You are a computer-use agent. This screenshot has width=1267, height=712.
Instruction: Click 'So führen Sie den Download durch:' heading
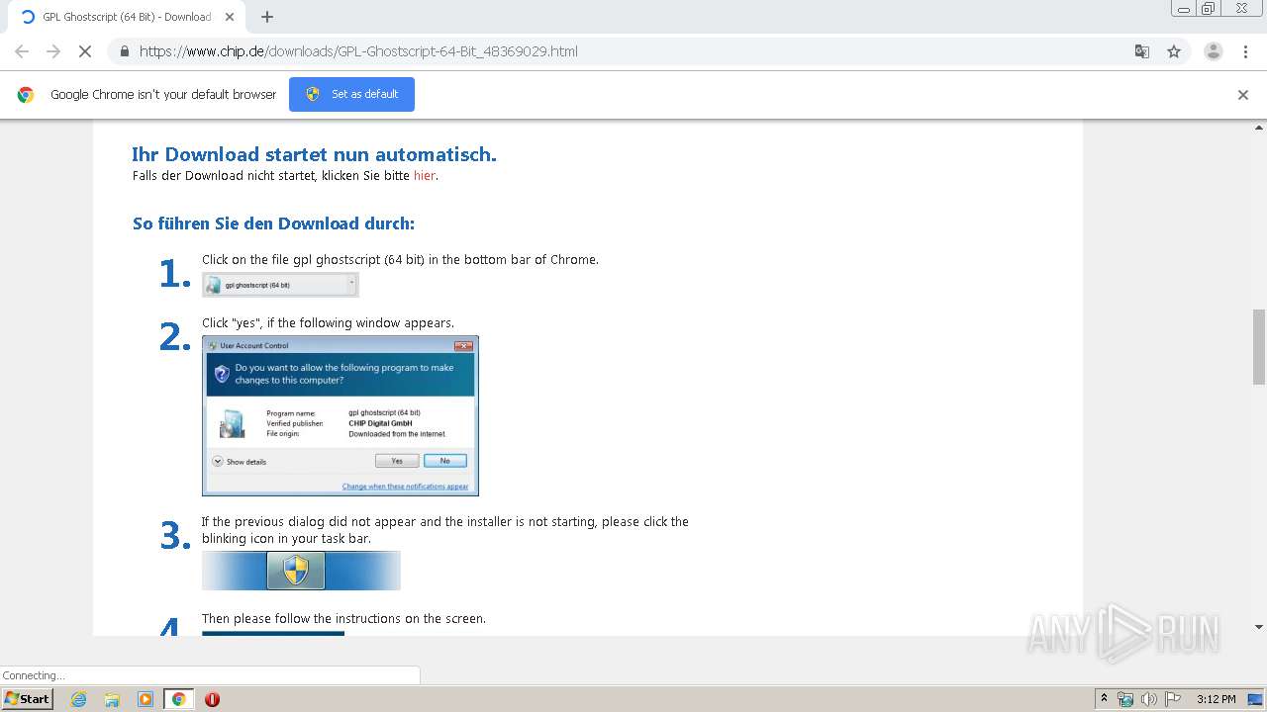pyautogui.click(x=273, y=223)
